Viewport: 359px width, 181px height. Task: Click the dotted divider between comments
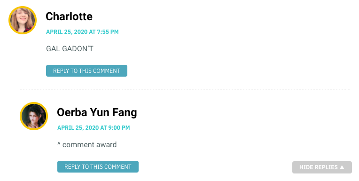pos(185,90)
